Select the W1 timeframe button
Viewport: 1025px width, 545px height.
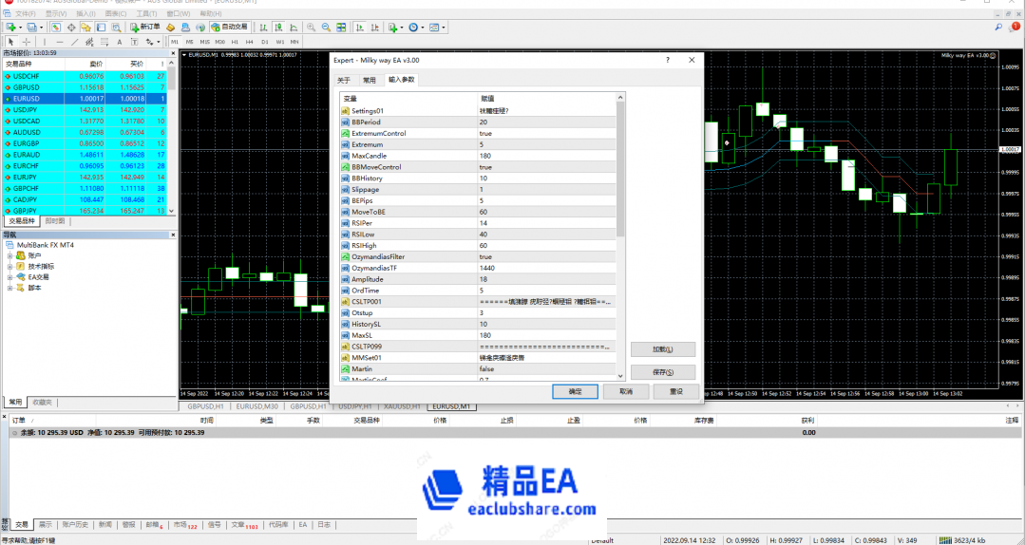point(280,42)
